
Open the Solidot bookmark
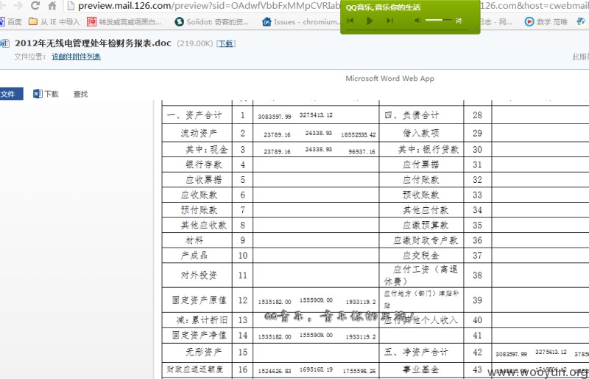(x=211, y=22)
